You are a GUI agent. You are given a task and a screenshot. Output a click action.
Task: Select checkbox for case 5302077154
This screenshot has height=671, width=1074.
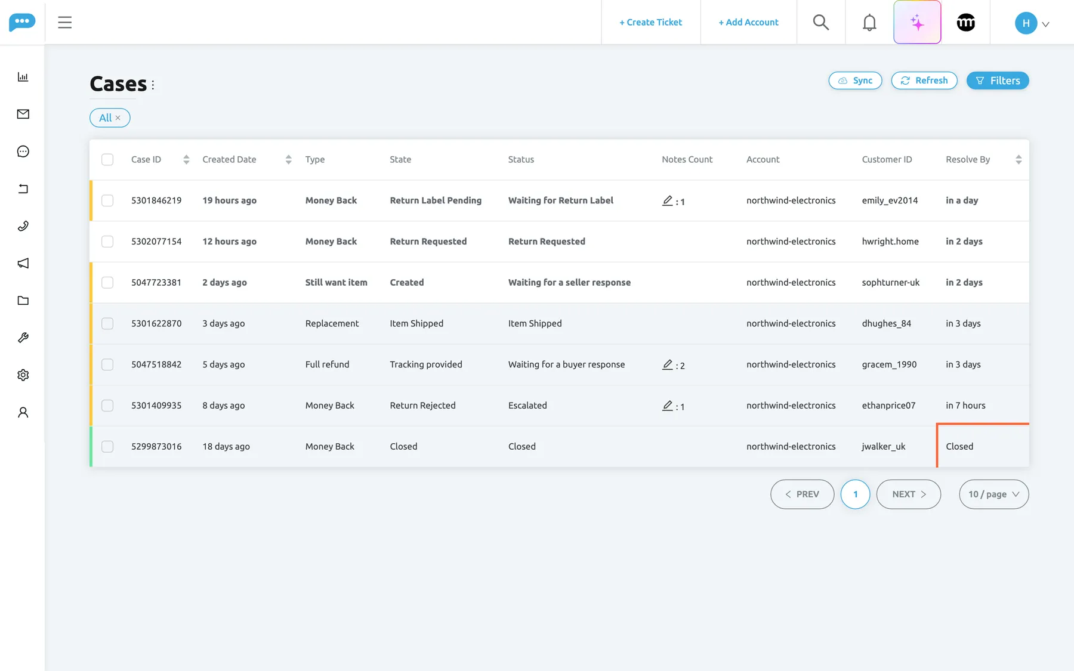107,242
